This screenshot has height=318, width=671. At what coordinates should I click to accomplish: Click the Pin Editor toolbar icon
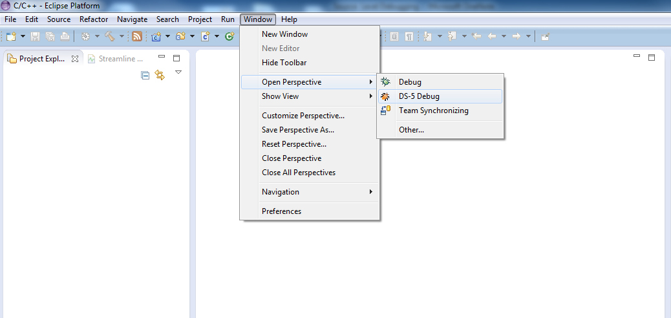pyautogui.click(x=545, y=36)
